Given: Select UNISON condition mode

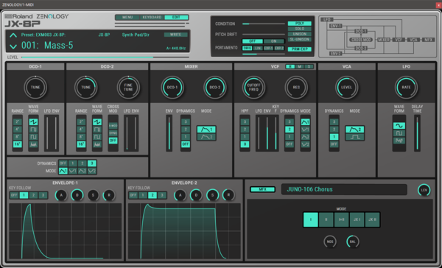Looking at the screenshot, I should (299, 34).
